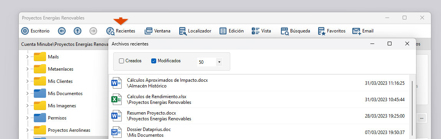Go up one level with up arrow icon
Image resolution: width=441 pixels, height=139 pixels.
pyautogui.click(x=78, y=31)
